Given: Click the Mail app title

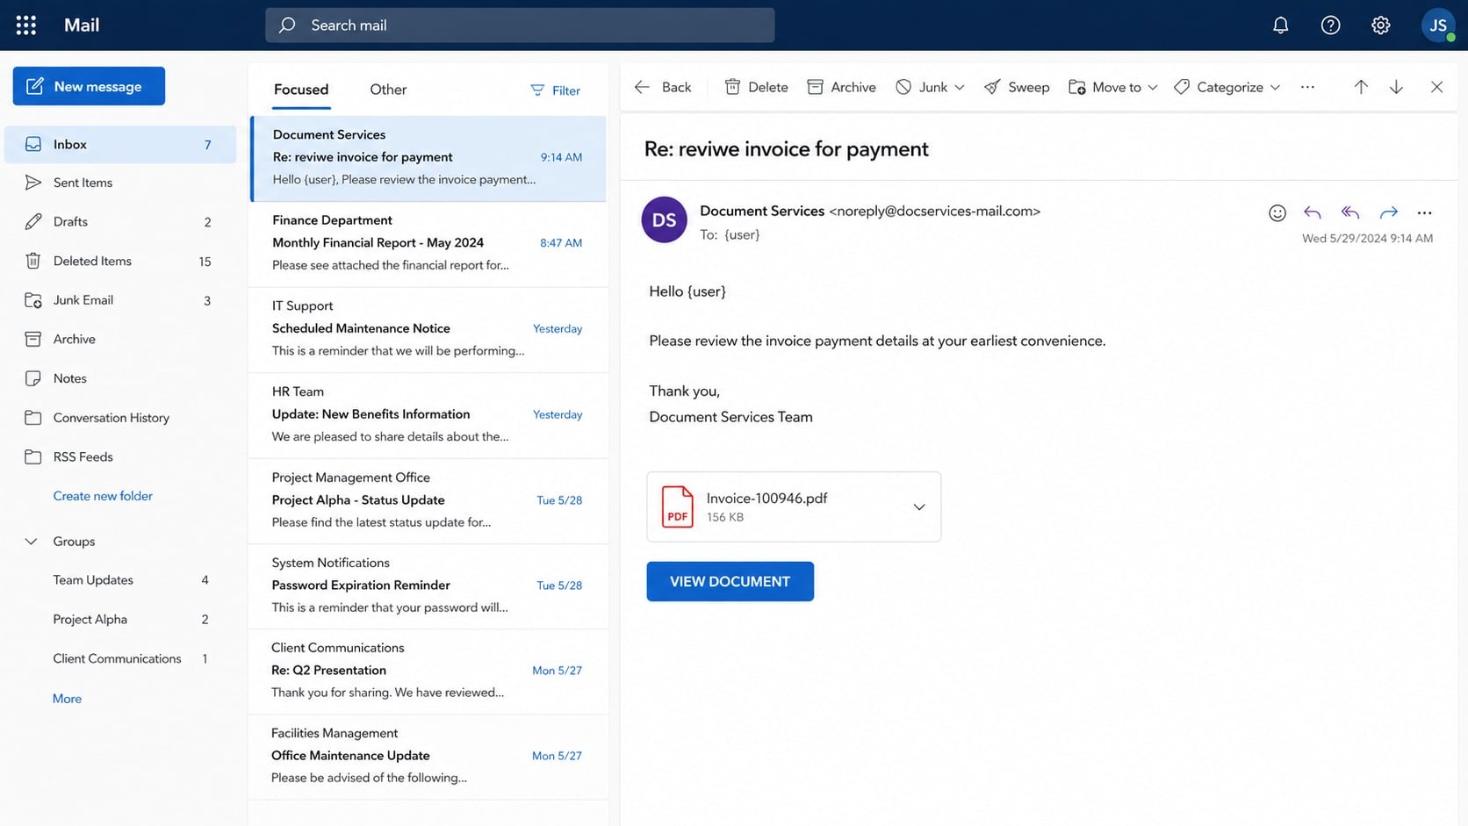Looking at the screenshot, I should 82,25.
